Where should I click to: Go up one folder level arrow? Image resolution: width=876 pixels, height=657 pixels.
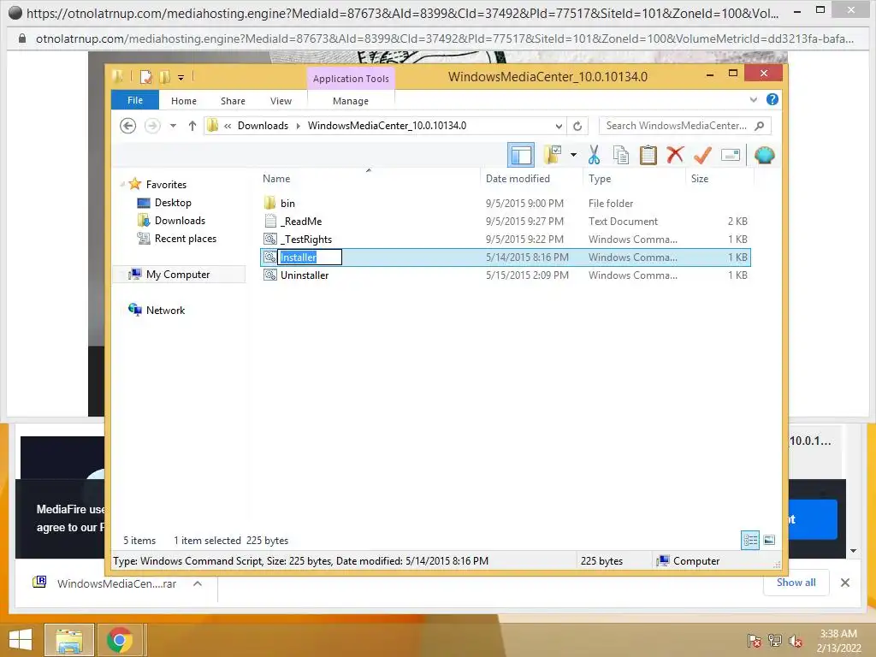(192, 126)
